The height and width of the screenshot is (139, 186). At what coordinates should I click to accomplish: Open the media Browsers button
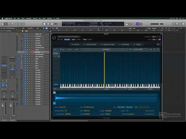pos(183,24)
